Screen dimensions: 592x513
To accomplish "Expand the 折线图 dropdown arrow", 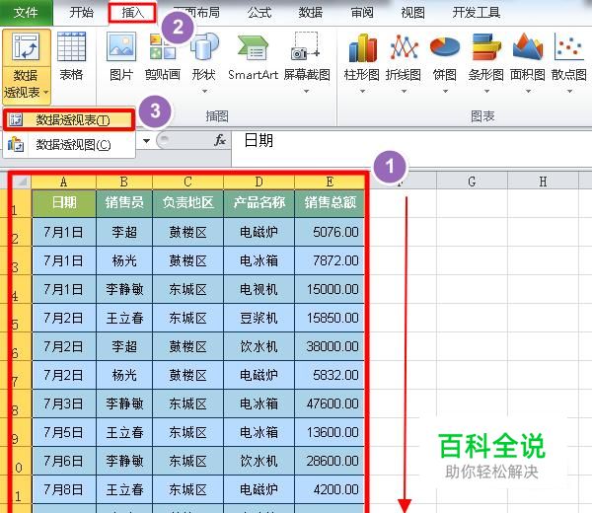I will coord(404,91).
